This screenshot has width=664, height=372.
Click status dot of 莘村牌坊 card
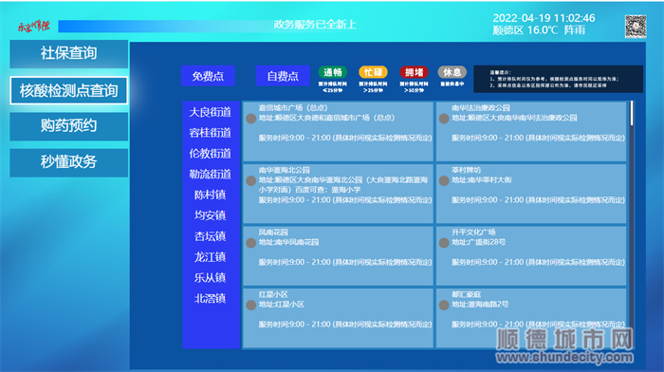click(444, 181)
